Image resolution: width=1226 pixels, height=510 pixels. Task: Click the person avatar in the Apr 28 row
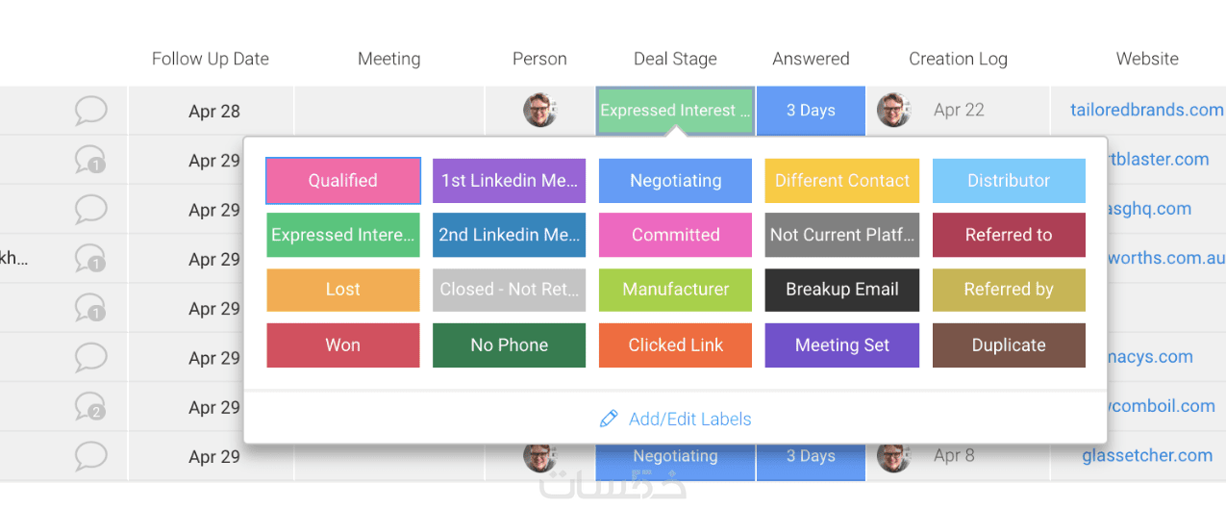point(539,110)
